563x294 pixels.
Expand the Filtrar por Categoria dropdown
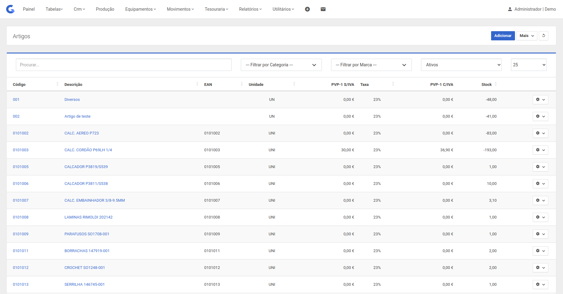(x=281, y=65)
